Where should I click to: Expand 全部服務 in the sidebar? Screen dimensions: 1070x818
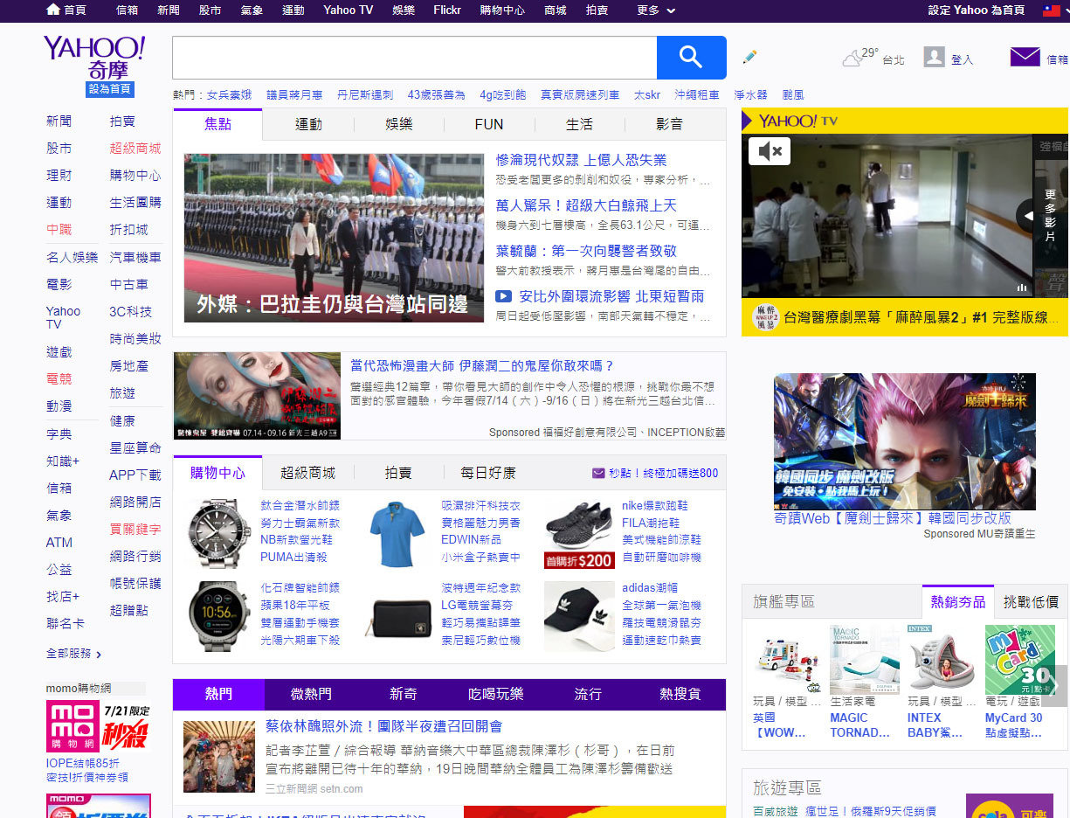click(x=74, y=653)
